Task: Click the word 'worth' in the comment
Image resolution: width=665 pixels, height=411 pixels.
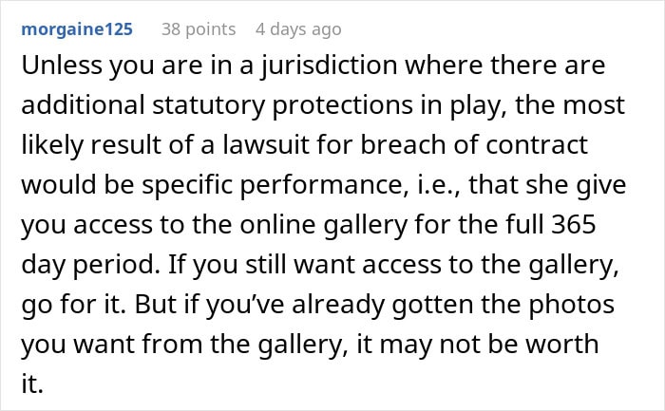Action: [562, 344]
